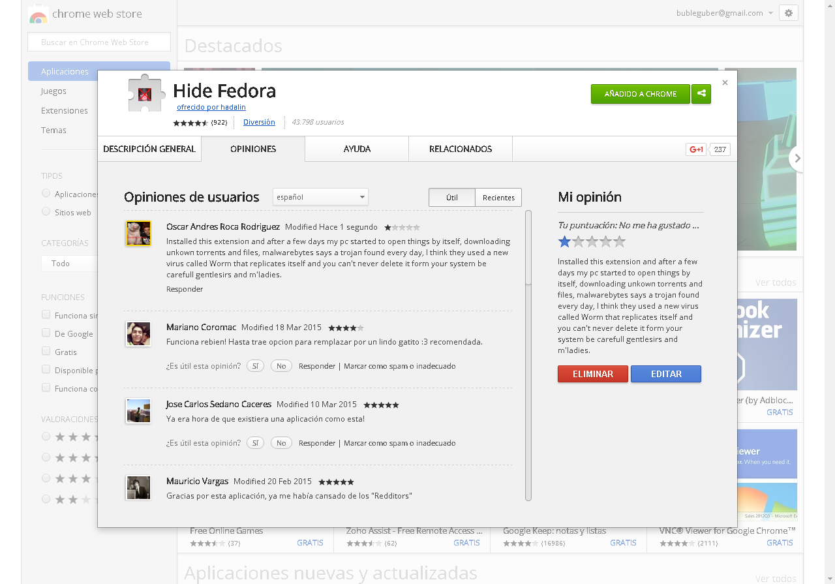Select the Aplicaciones type radio button
835x584 pixels.
click(x=46, y=193)
